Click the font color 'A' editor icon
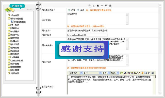Image resolution: width=165 pixels, height=98 pixels. point(125,73)
